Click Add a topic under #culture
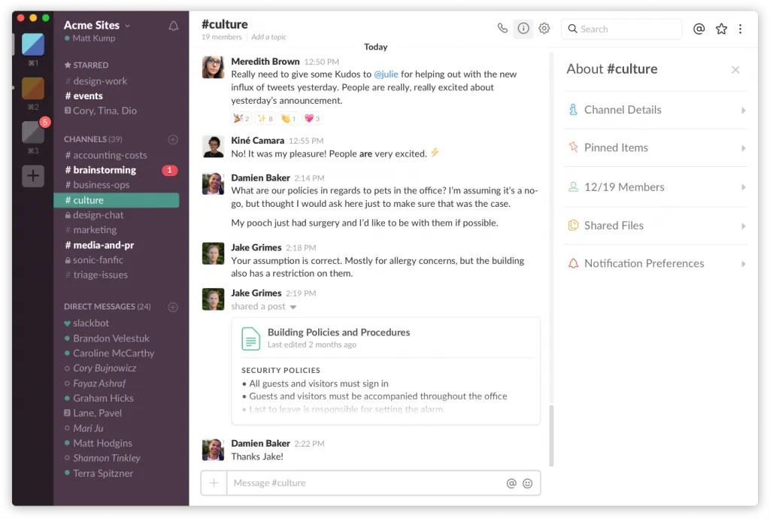This screenshot has height=519, width=770. pyautogui.click(x=268, y=37)
